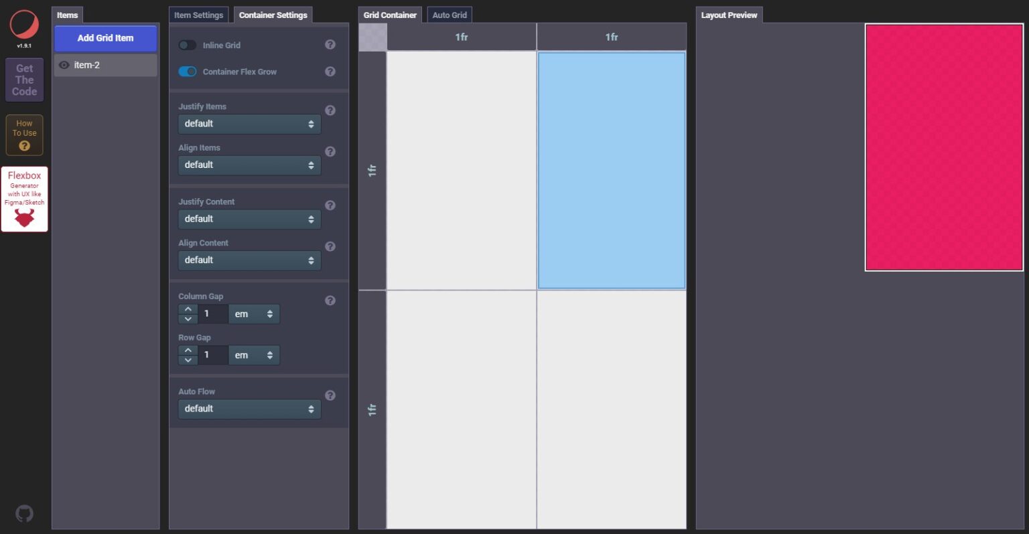Open the GitHub icon at bottom left
The height and width of the screenshot is (534, 1029).
point(25,513)
